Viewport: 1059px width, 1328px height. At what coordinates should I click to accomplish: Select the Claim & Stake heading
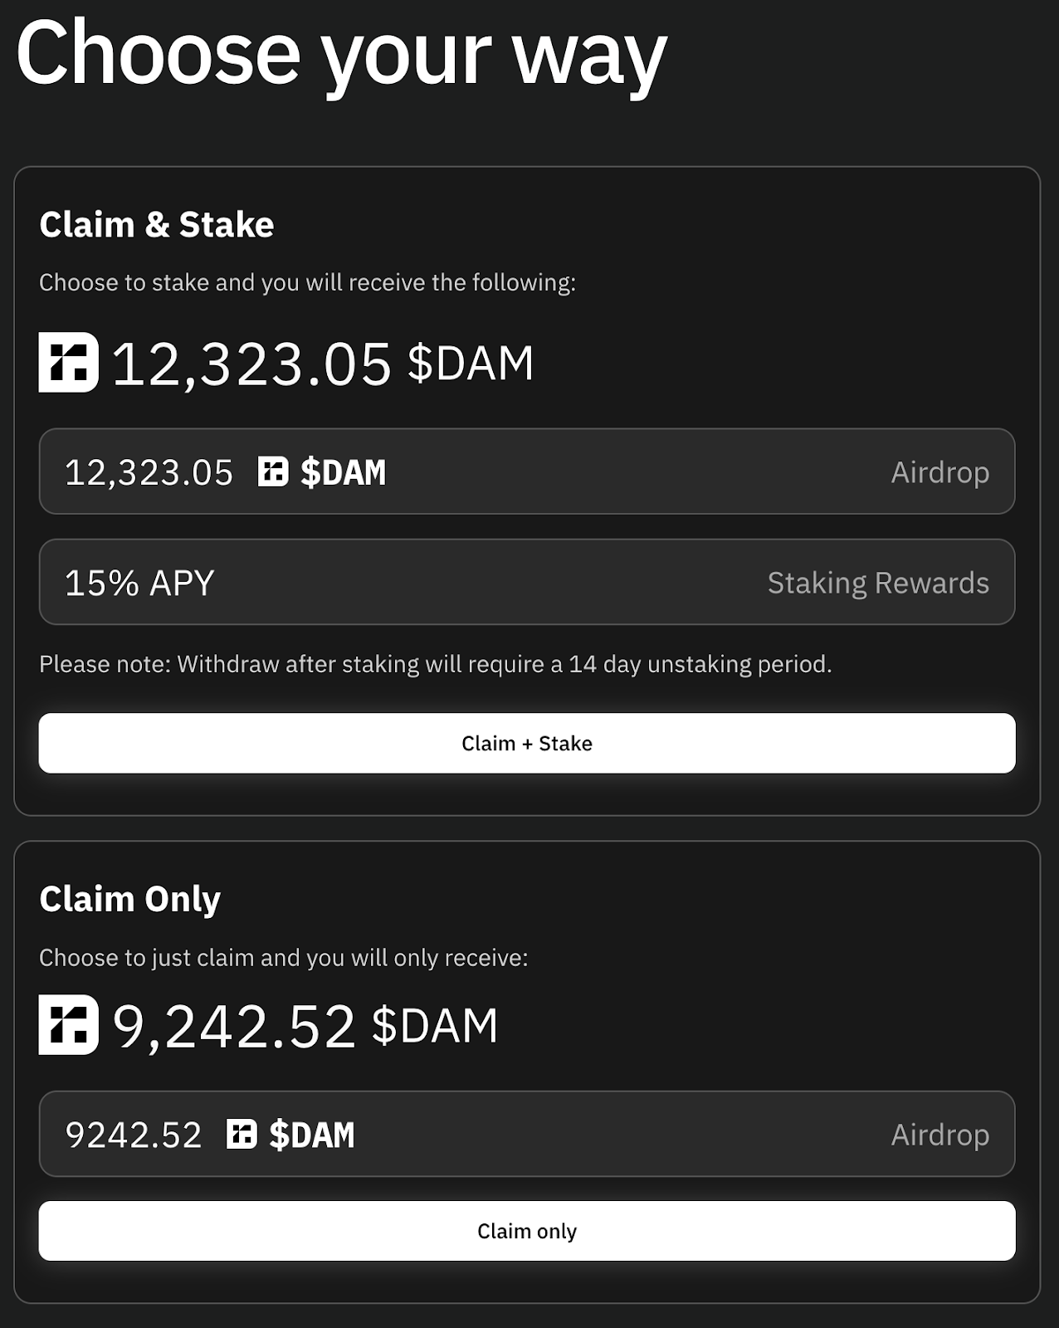coord(156,225)
